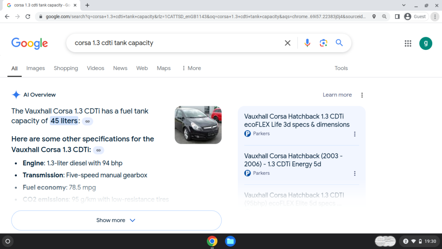Open Chrome three-dot menu

pyautogui.click(x=435, y=17)
